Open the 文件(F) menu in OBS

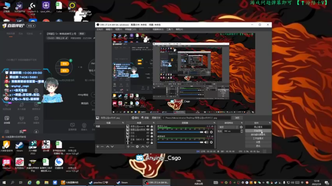(100, 29)
